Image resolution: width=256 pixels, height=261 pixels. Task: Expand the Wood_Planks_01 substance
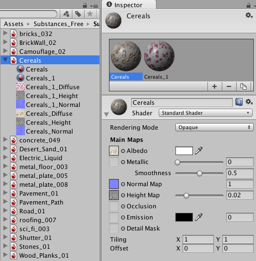6,255
